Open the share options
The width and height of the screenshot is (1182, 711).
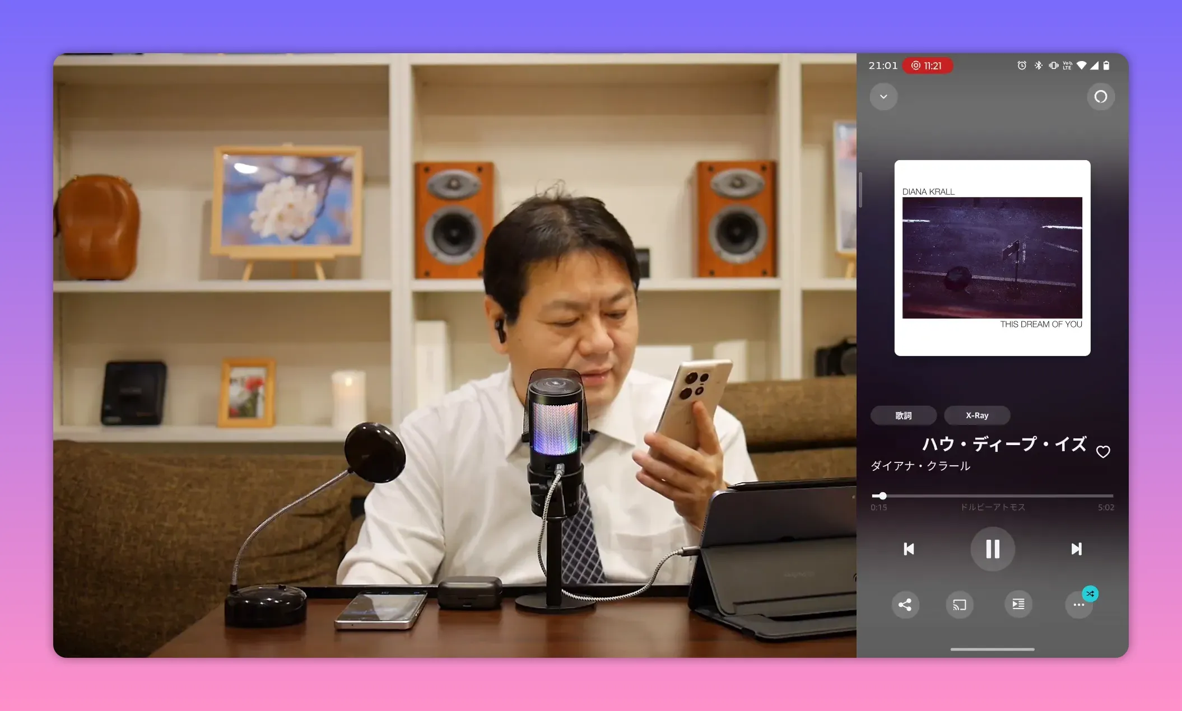click(905, 605)
